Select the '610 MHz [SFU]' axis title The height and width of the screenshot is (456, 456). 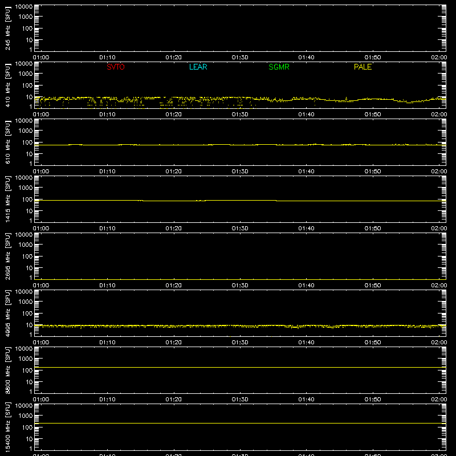[7, 142]
